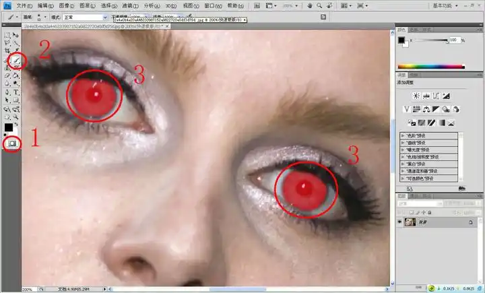Add a Brightness/Contrast adjustment
This screenshot has height=293, width=485.
tap(416, 96)
